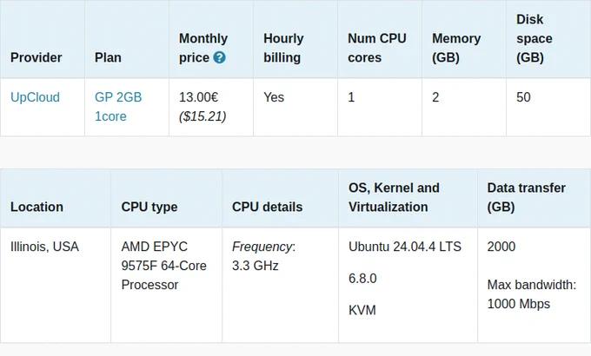Image resolution: width=591 pixels, height=356 pixels.
Task: Click the Data transfer (GB) header
Action: pos(526,197)
